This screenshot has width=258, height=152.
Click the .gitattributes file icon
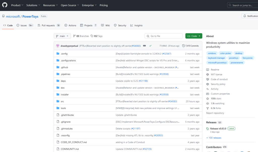58,115
